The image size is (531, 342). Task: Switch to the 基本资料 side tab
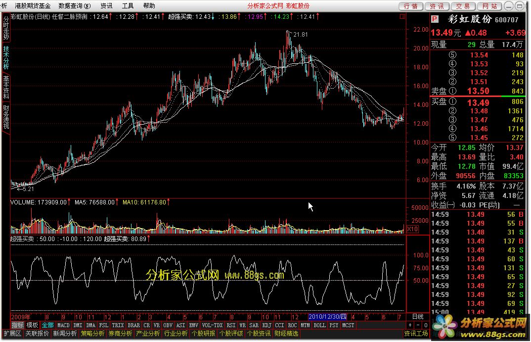(6, 87)
